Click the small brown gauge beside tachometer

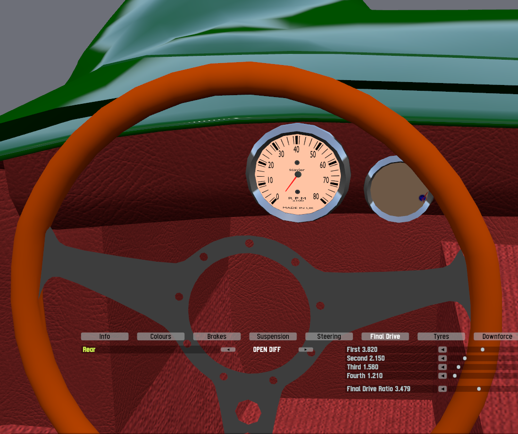[x=398, y=190]
